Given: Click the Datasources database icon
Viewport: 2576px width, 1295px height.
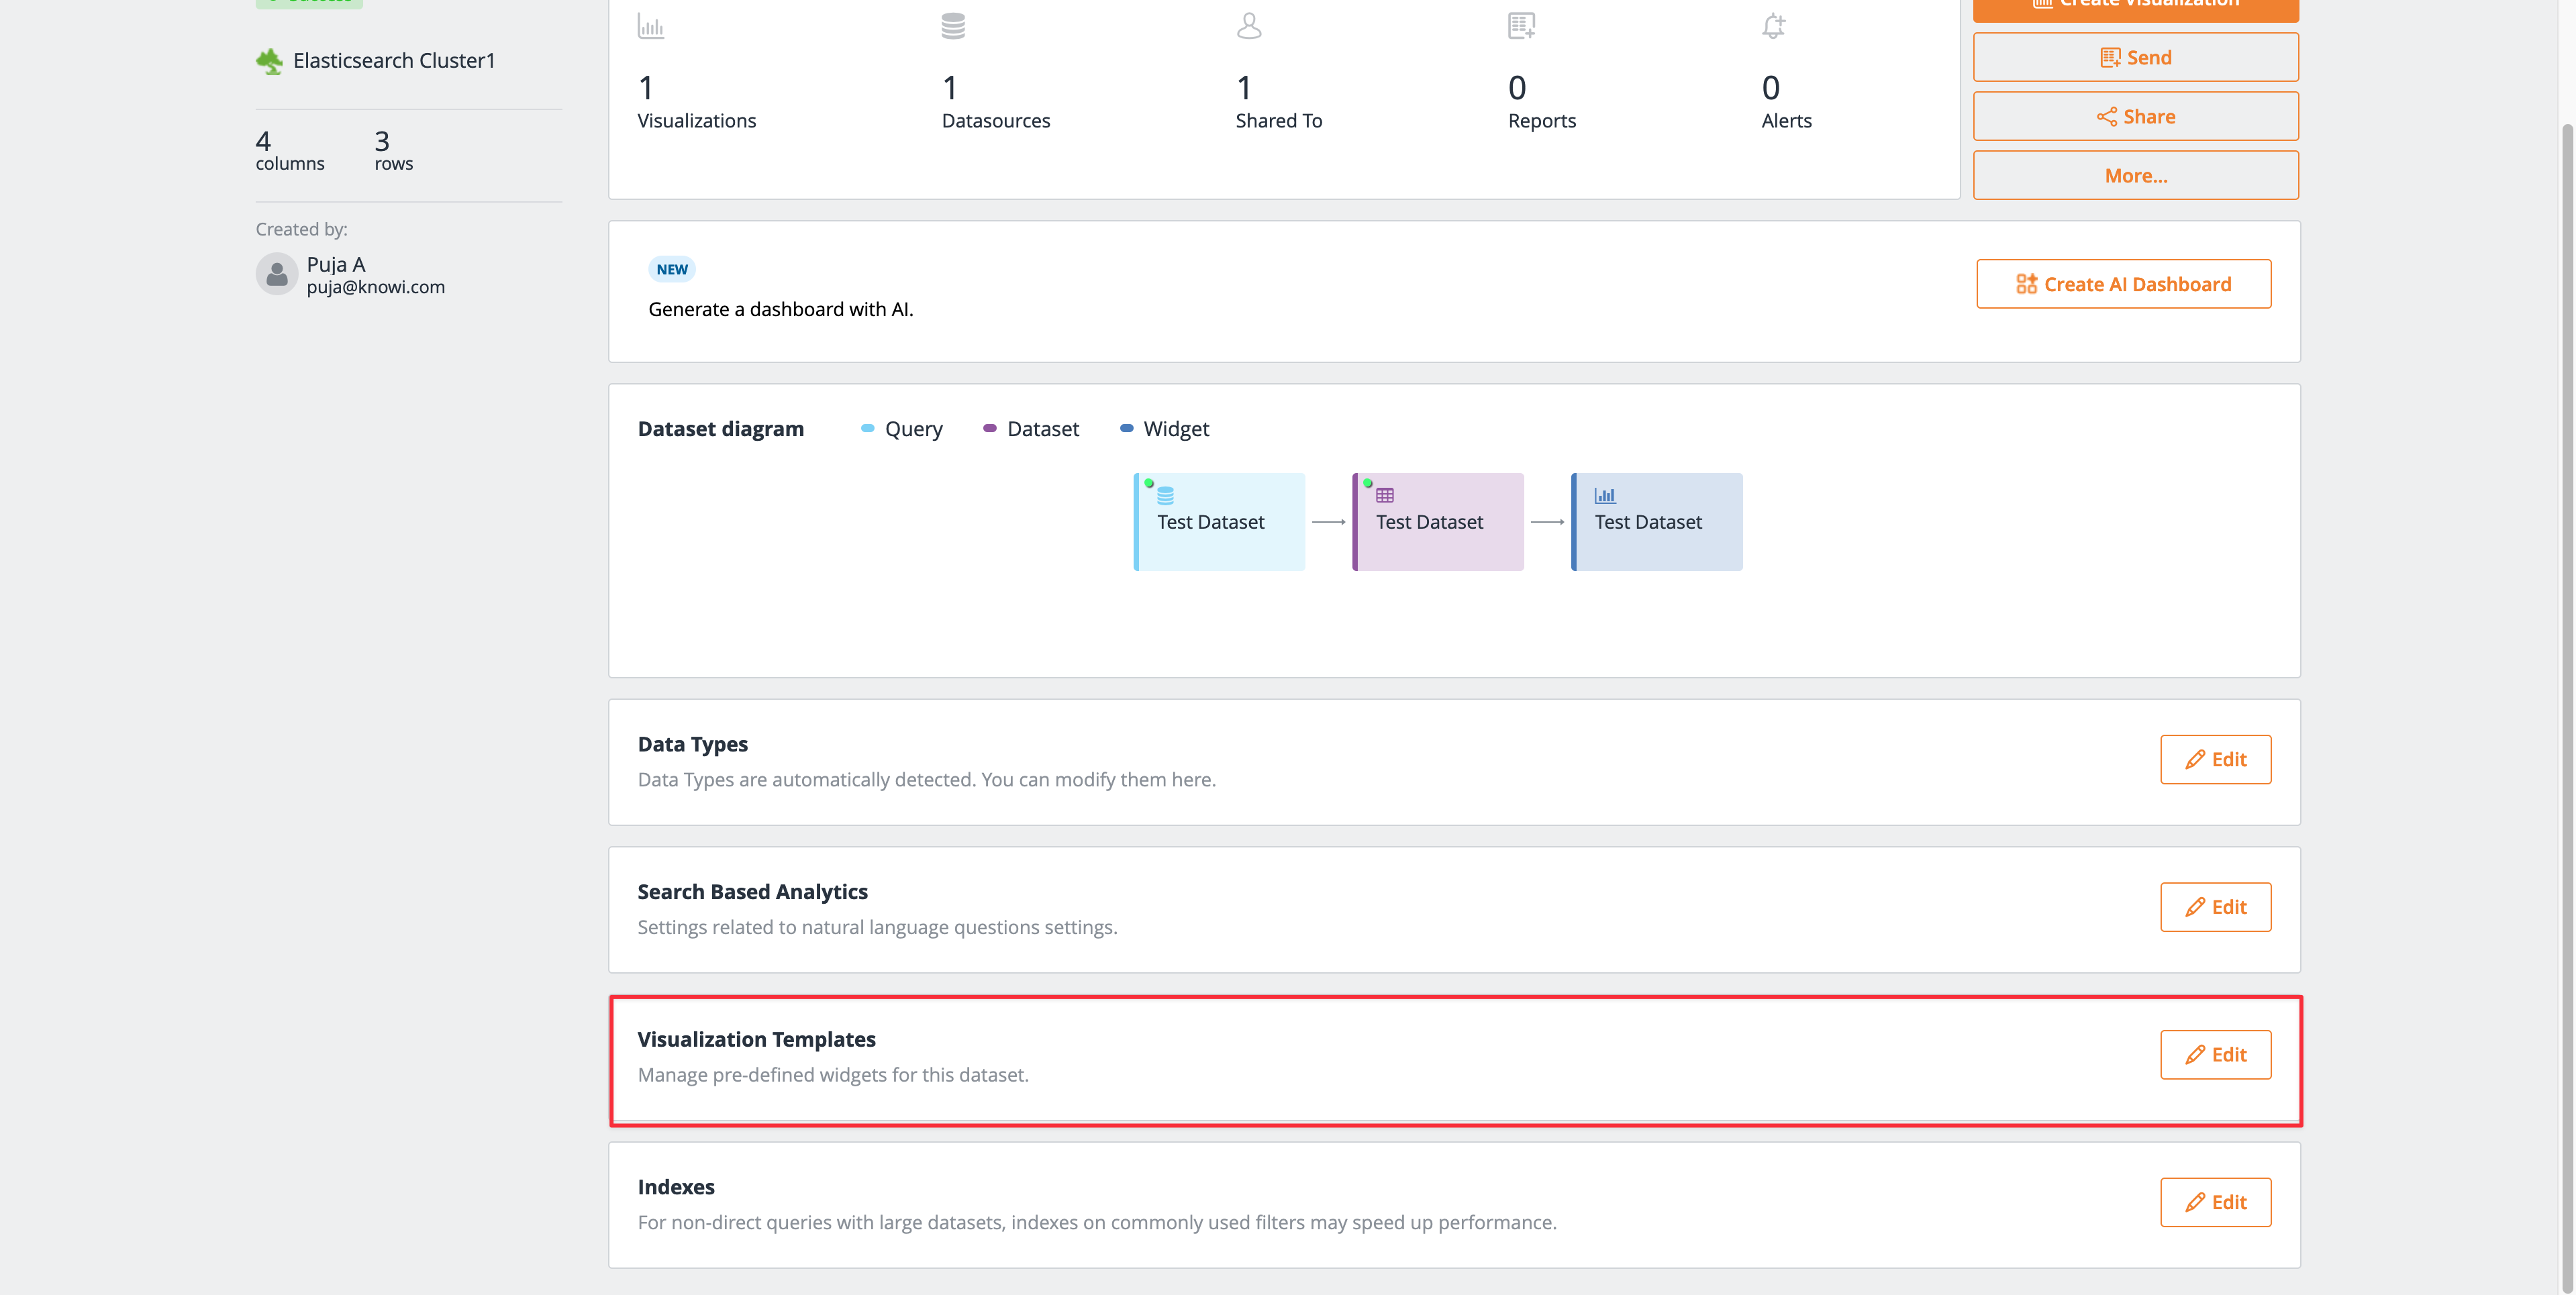Looking at the screenshot, I should [953, 26].
